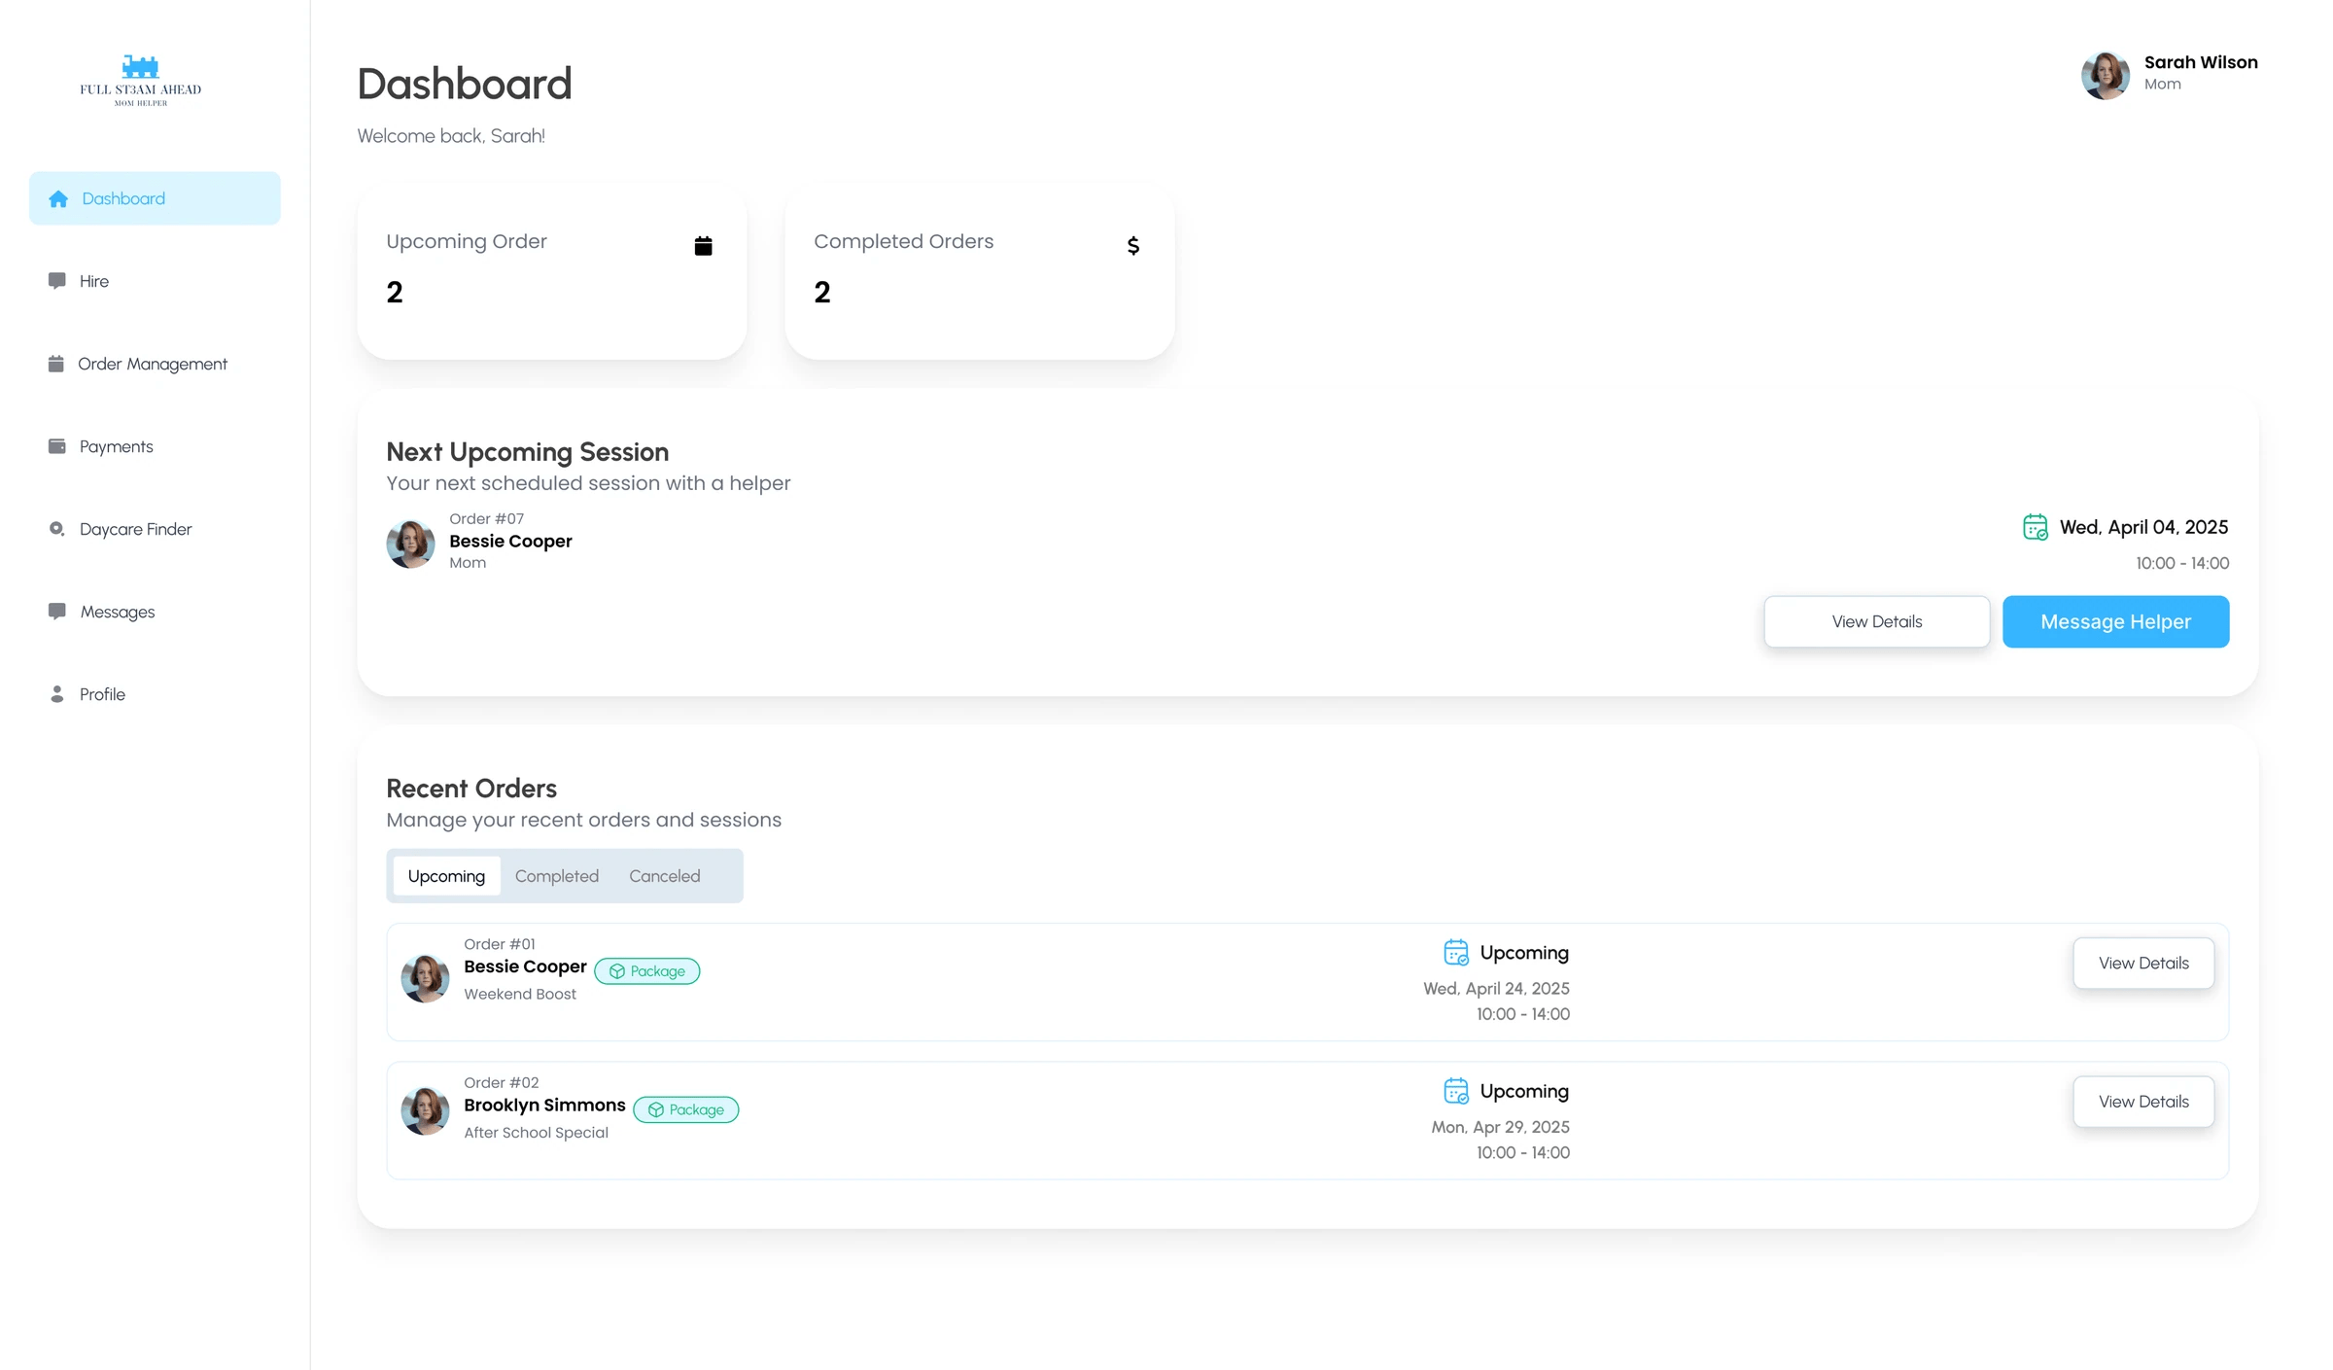2333x1370 pixels.
Task: Click Bessie Cooper avatar in Next Upcoming Session
Action: click(x=410, y=544)
